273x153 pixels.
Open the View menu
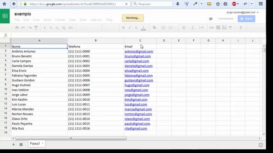pos(36,20)
